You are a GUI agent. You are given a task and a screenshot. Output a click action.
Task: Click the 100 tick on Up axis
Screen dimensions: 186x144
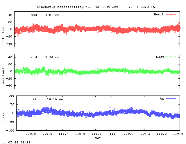(x=11, y=96)
